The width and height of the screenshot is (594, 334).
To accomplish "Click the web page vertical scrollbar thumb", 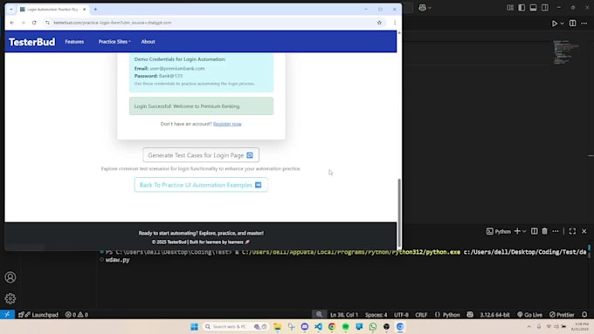I will pyautogui.click(x=399, y=212).
